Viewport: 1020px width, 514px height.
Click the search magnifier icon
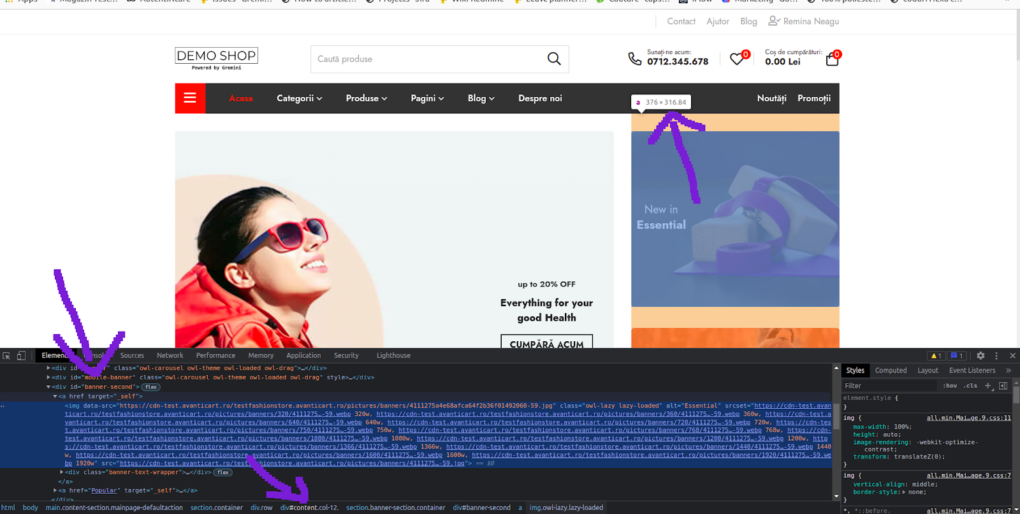click(x=554, y=59)
